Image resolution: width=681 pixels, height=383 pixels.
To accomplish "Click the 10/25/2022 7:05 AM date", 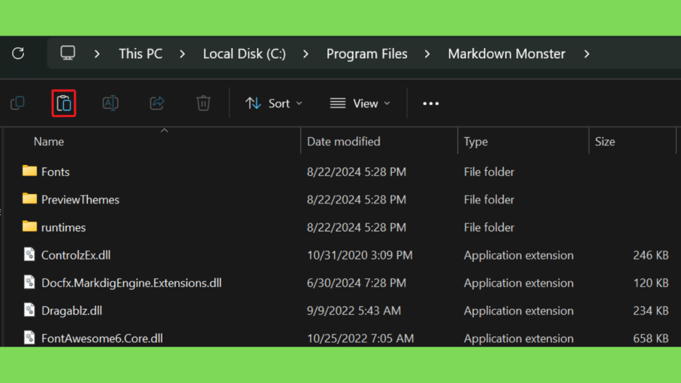I will pyautogui.click(x=360, y=338).
